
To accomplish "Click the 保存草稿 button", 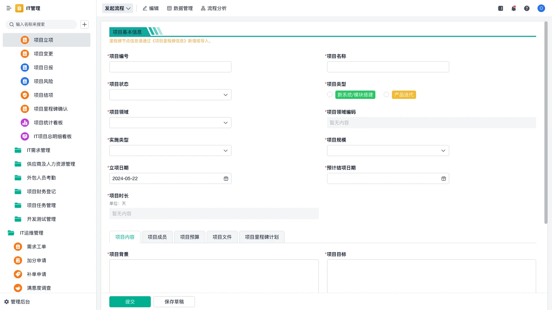I will point(174,302).
